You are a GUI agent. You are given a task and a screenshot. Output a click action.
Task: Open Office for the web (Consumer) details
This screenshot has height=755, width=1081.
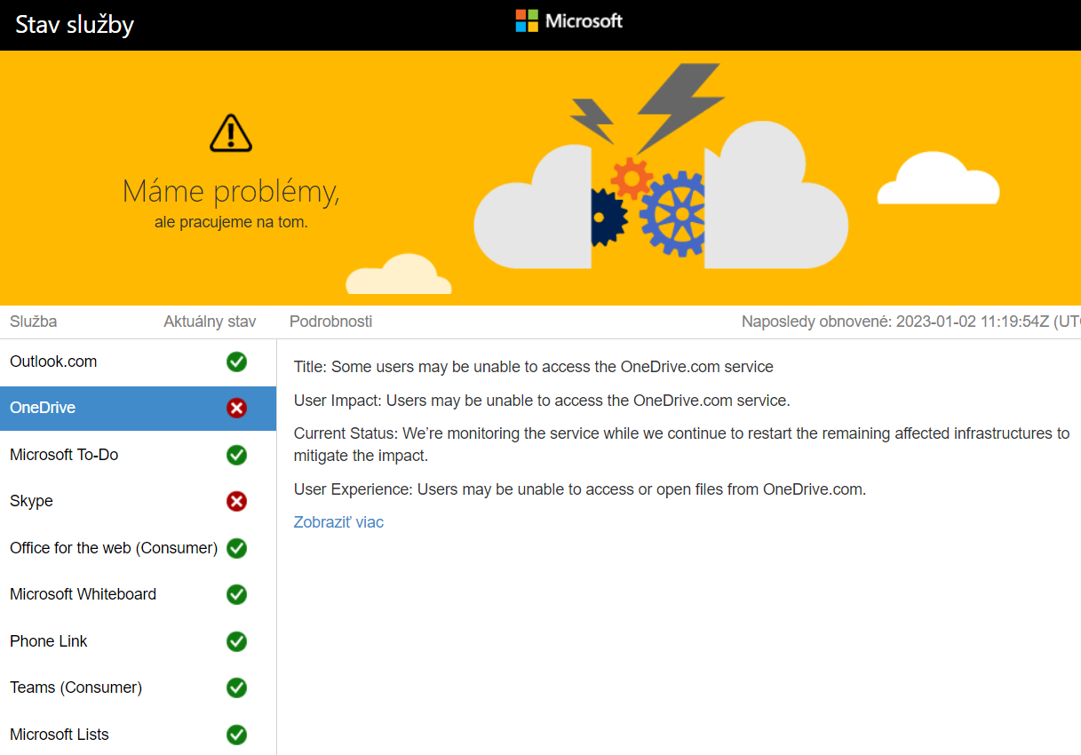coord(114,548)
